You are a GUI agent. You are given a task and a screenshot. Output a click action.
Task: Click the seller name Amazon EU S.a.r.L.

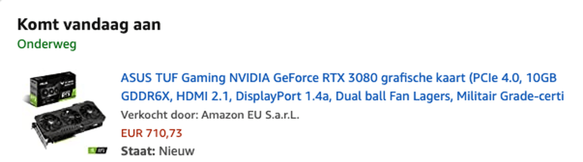point(250,115)
